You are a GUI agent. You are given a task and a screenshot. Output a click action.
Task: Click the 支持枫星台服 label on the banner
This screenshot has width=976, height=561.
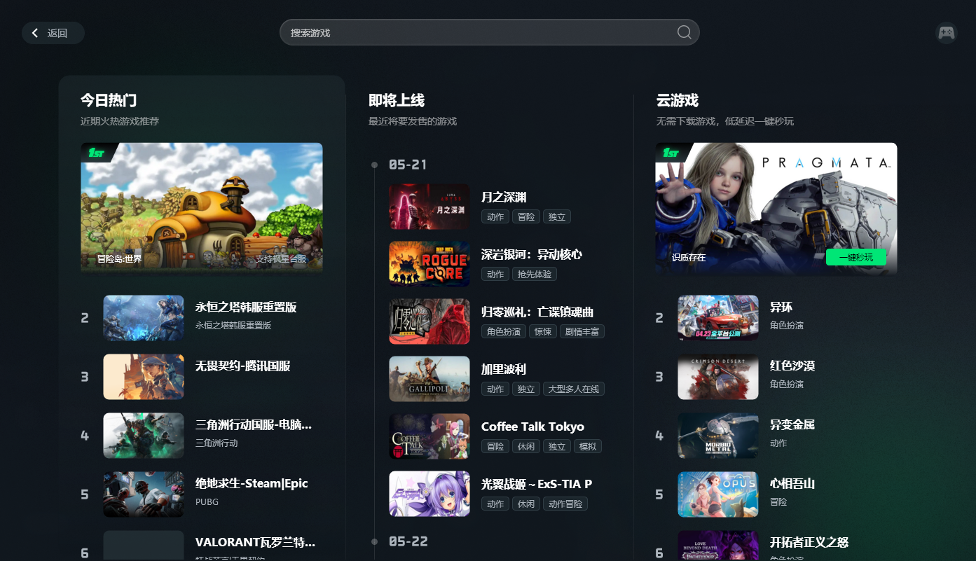[x=281, y=259]
